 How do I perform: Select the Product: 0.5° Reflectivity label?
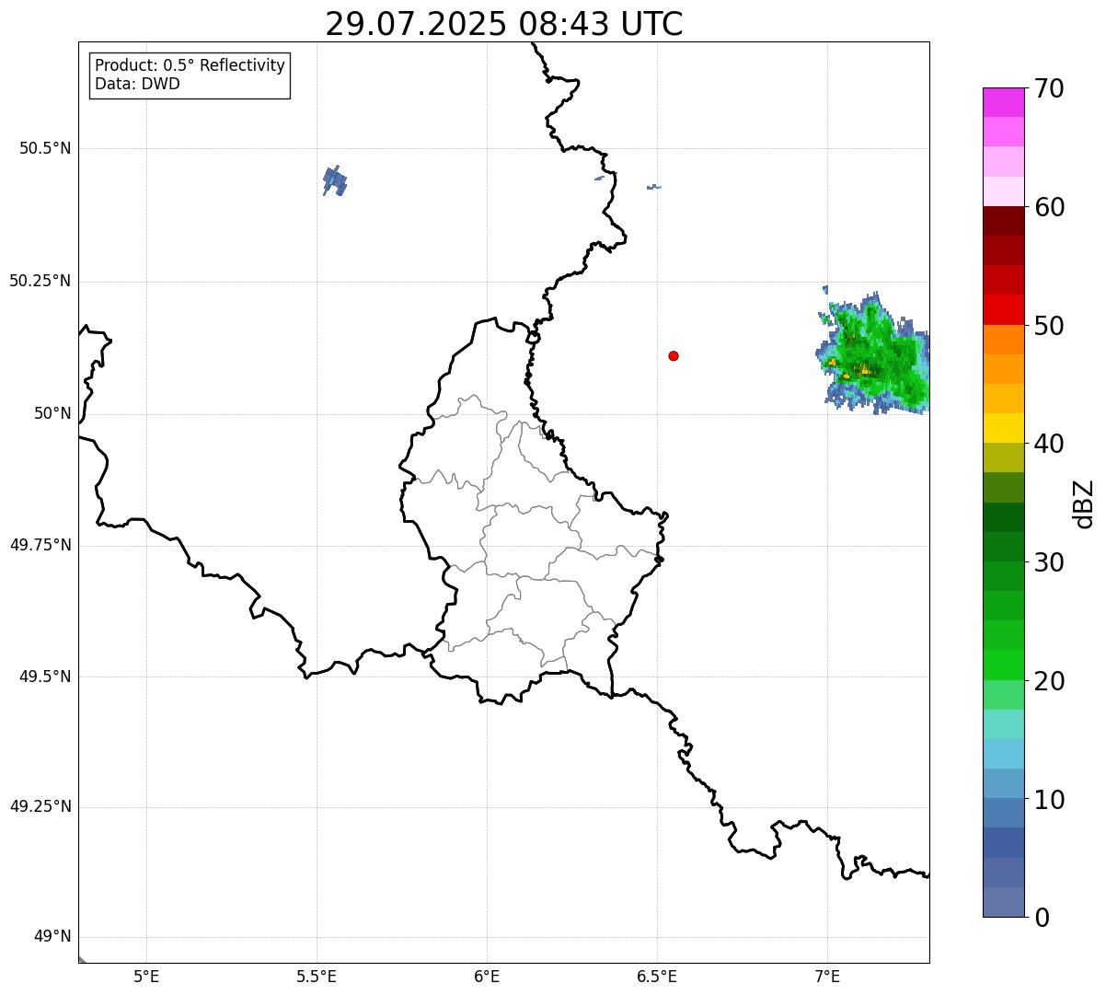coord(190,65)
